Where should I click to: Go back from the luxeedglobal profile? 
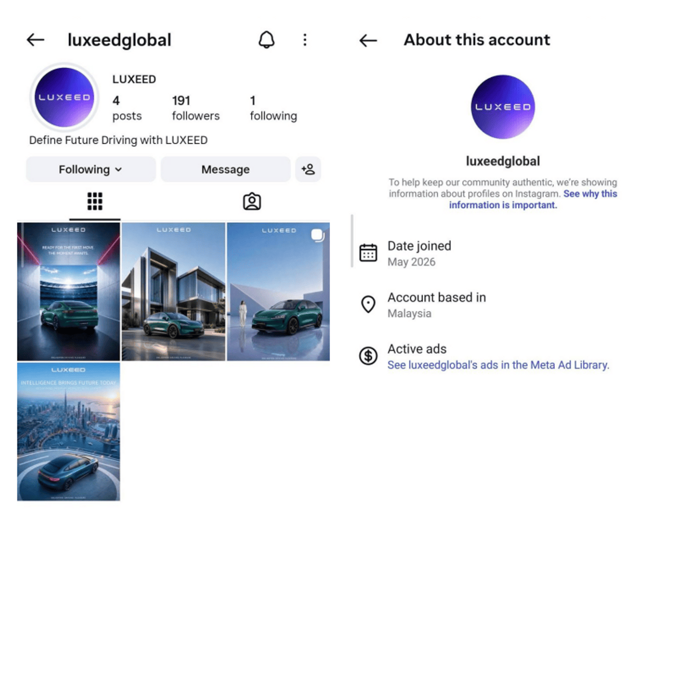tap(35, 40)
